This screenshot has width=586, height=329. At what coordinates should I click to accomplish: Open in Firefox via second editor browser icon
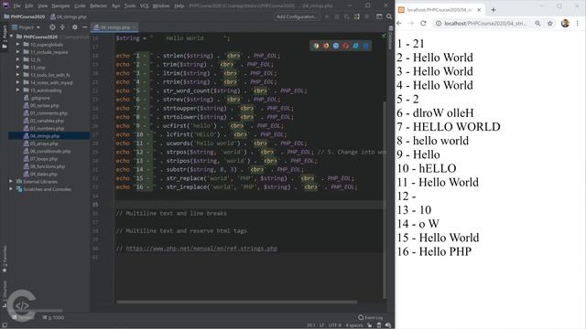pos(326,46)
